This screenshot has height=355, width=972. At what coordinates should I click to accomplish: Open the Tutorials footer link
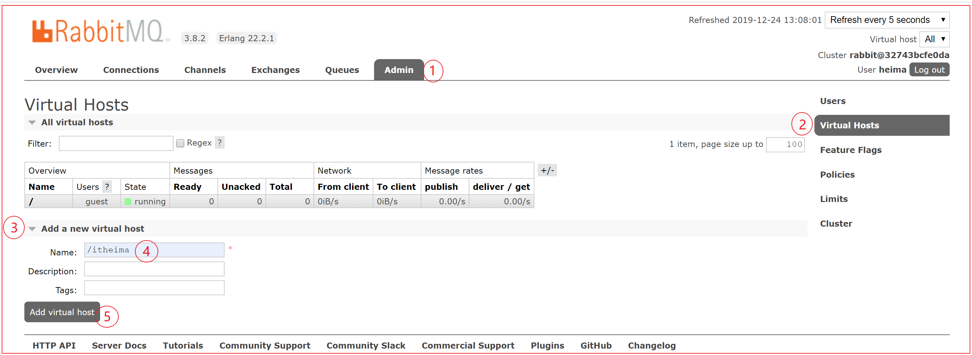click(183, 346)
